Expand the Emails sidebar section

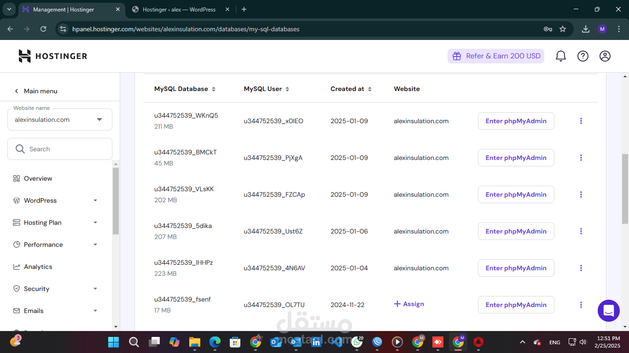pos(95,311)
